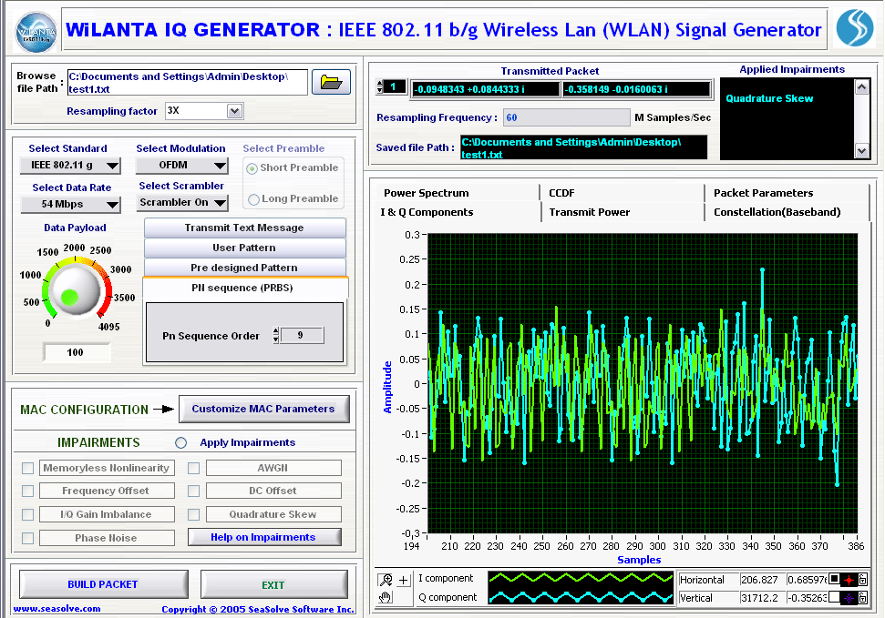Click the Transmitted Packet index number field
The width and height of the screenshot is (885, 618).
pyautogui.click(x=395, y=86)
